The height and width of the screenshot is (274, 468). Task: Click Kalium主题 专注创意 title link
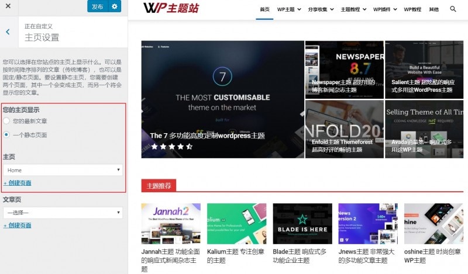pos(236,256)
